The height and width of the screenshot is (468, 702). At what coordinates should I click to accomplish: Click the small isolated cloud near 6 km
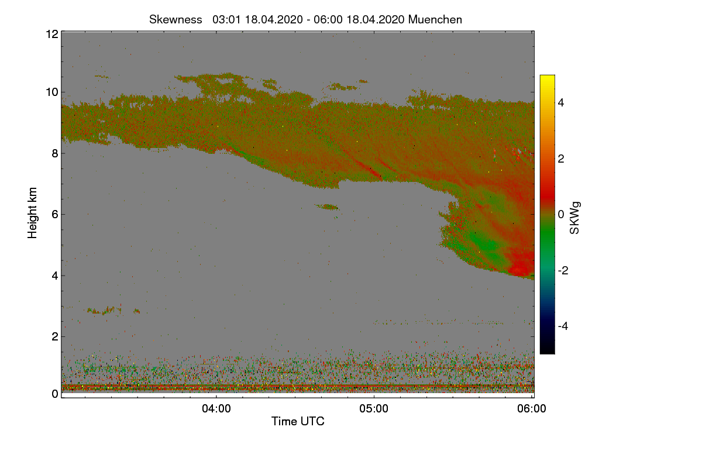tap(327, 207)
